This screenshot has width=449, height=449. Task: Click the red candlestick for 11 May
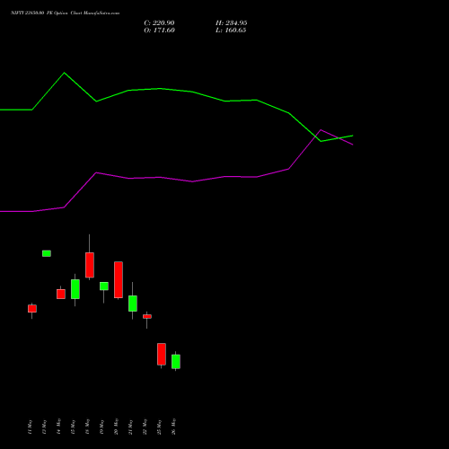coord(32,309)
